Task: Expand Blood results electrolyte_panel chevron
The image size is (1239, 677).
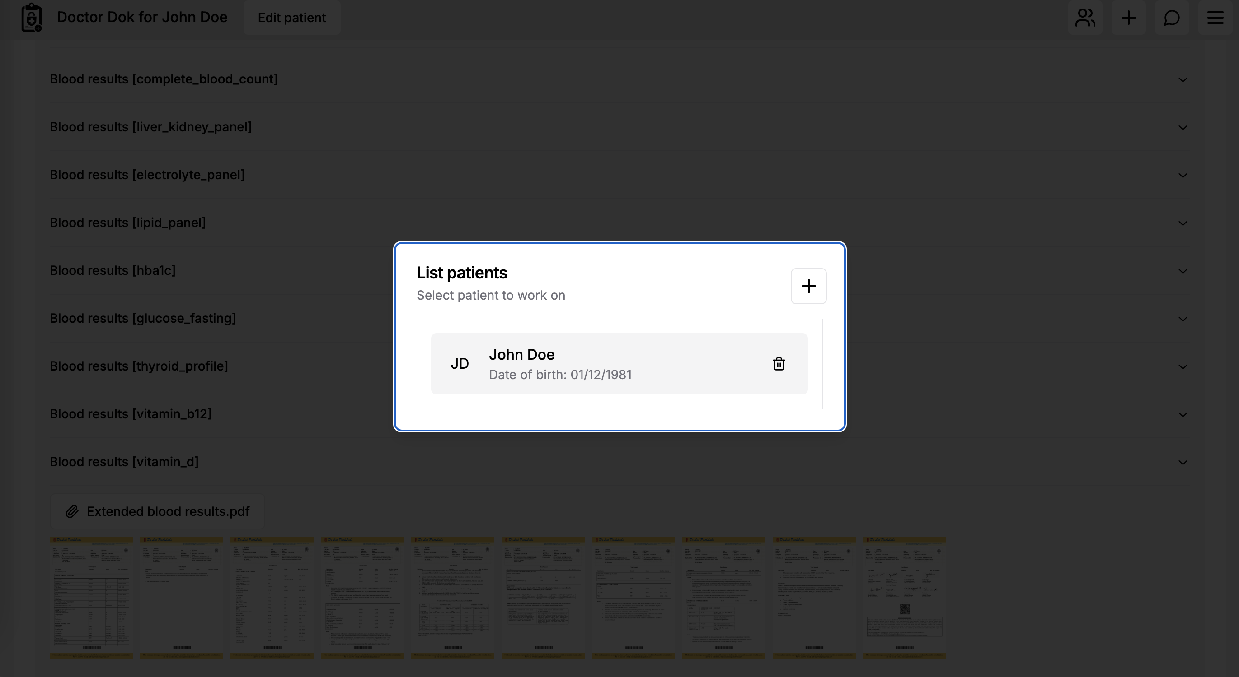Action: click(1183, 176)
